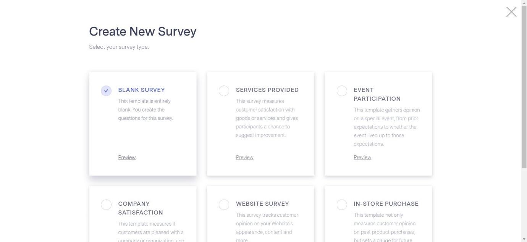Viewport: 527px width, 242px height.
Task: Select the In-Store Purchase radio button
Action: (342, 205)
